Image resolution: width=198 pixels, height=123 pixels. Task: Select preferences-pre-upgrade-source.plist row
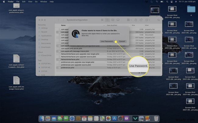(108, 65)
